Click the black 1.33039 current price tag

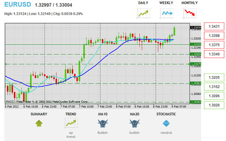point(195,27)
